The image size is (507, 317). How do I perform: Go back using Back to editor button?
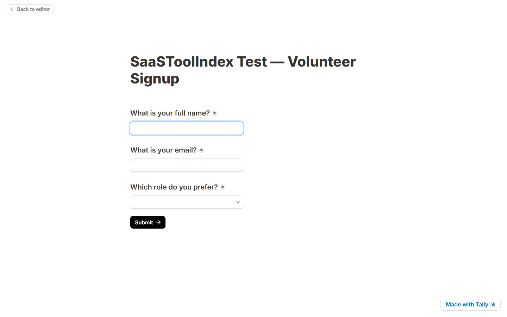pos(30,9)
